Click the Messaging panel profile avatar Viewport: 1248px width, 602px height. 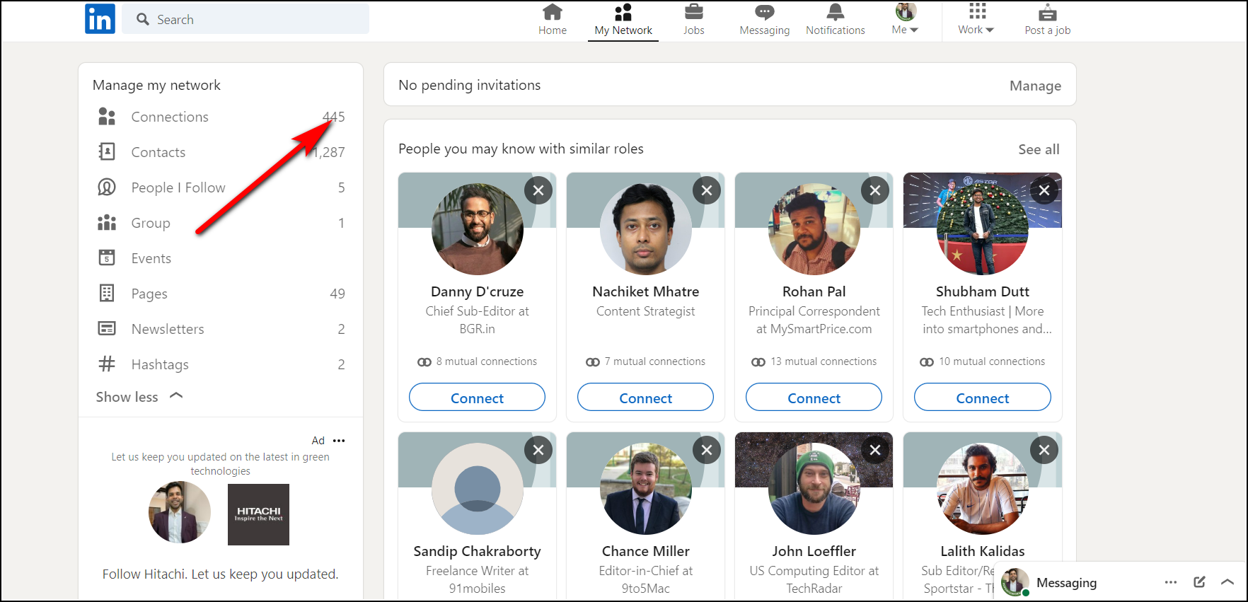(x=1015, y=582)
